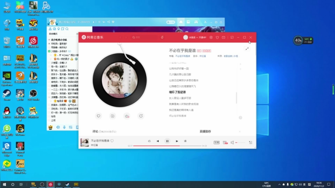
Task: Open the skin (T-shirt) theme icon
Action: [x=217, y=37]
